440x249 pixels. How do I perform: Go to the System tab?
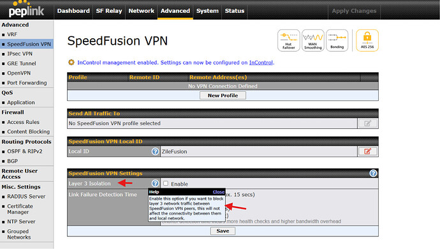point(207,11)
